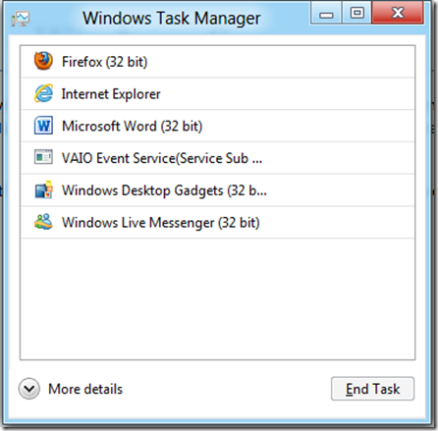Select the Microsoft Word (32 bit) entry
This screenshot has width=438, height=431.
(217, 126)
